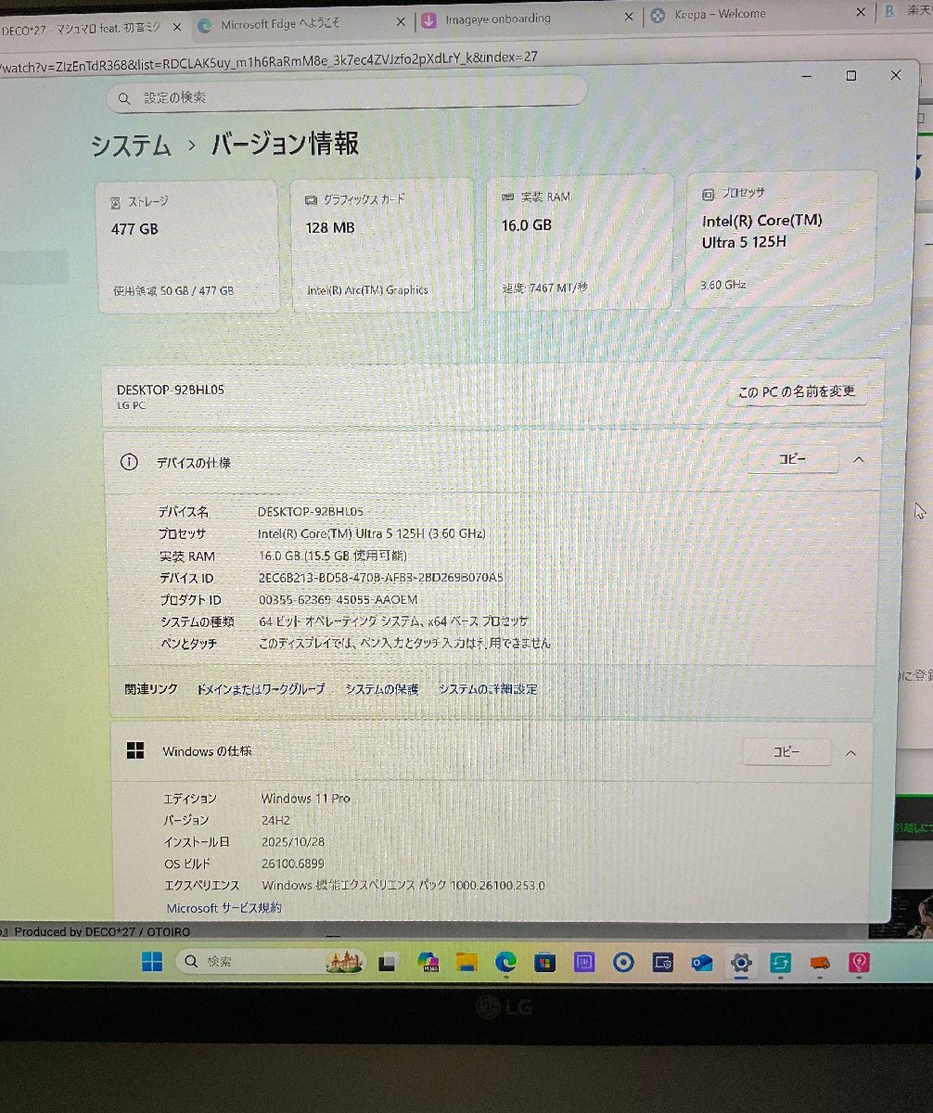
Task: Click the graphics card icon above 128 MB
Action: [310, 198]
